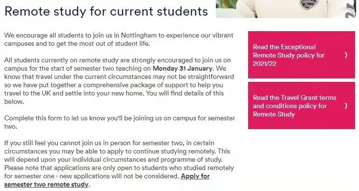
Task: Open the Exceptional Remote Study policy for 2021/22
Action: click(x=301, y=55)
